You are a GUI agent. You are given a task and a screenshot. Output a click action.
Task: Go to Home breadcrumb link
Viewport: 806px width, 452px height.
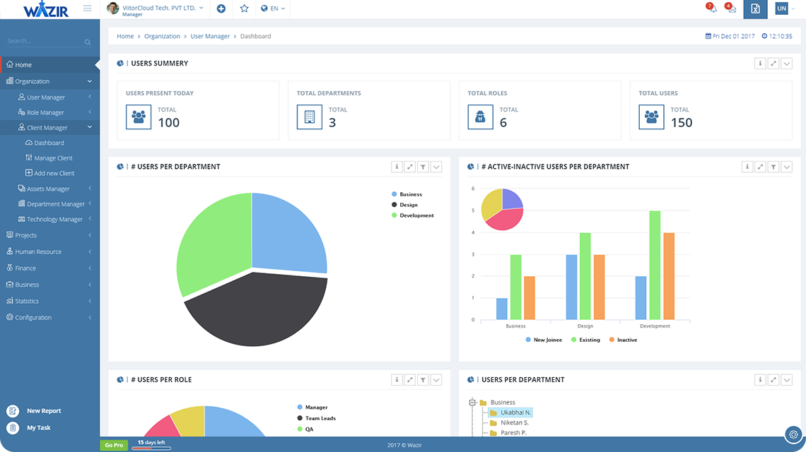coord(125,37)
